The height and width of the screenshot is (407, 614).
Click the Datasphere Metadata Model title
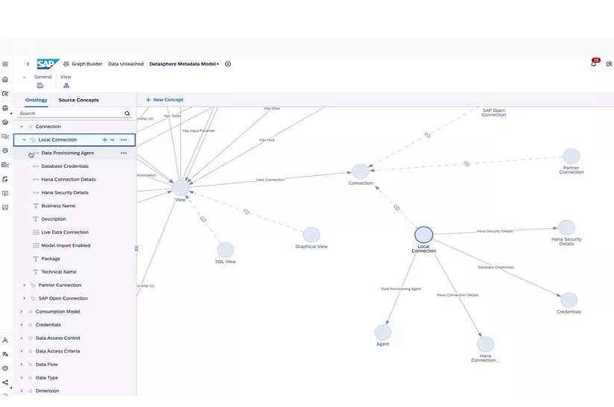click(x=183, y=64)
